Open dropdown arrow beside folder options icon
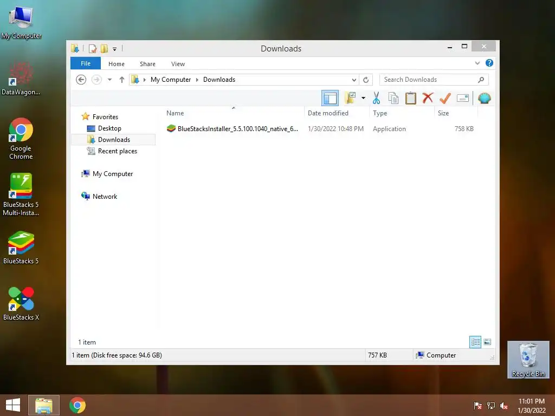The width and height of the screenshot is (555, 416). pyautogui.click(x=363, y=98)
